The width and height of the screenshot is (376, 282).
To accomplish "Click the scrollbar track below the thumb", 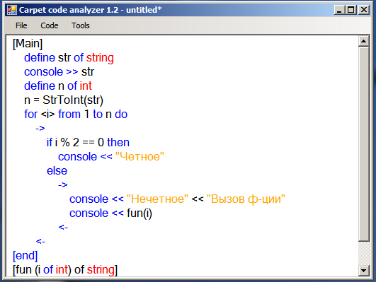I will (x=363, y=253).
